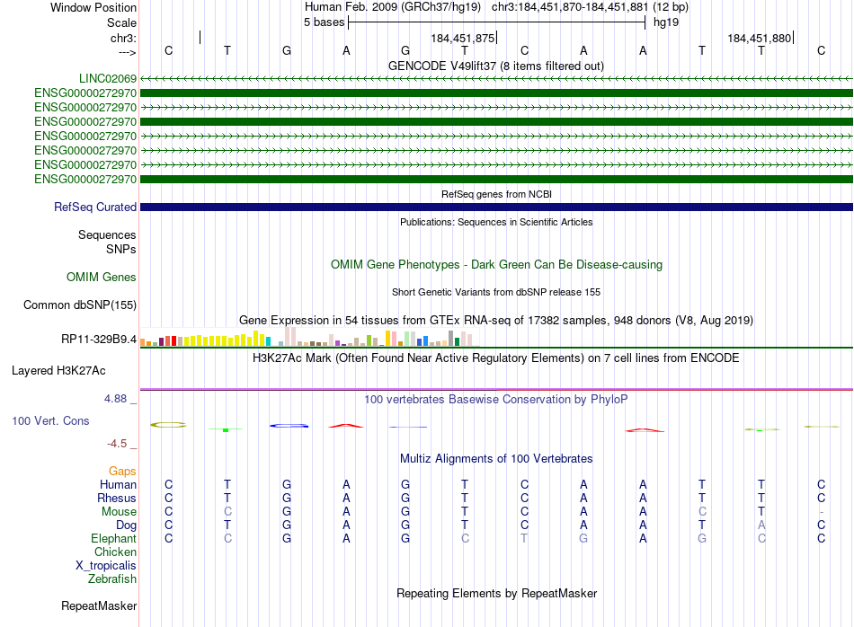Open Repeating Elements by RepeatMasker title
The image size is (854, 627).
pyautogui.click(x=496, y=593)
